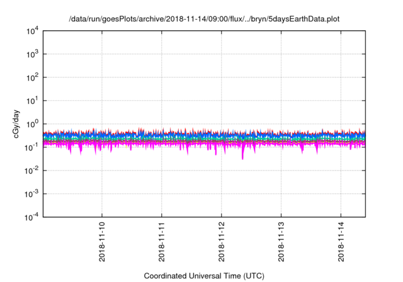Click the 10^3 y-axis tick label
Screen dimensions: 403x282
click(x=32, y=54)
